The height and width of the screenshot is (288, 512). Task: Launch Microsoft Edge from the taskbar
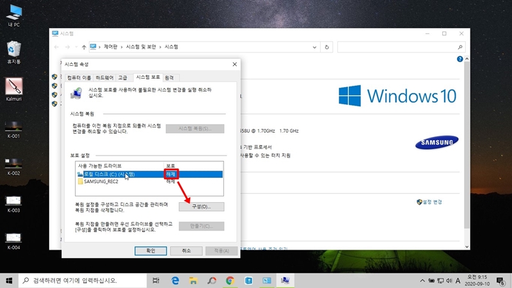click(x=175, y=280)
